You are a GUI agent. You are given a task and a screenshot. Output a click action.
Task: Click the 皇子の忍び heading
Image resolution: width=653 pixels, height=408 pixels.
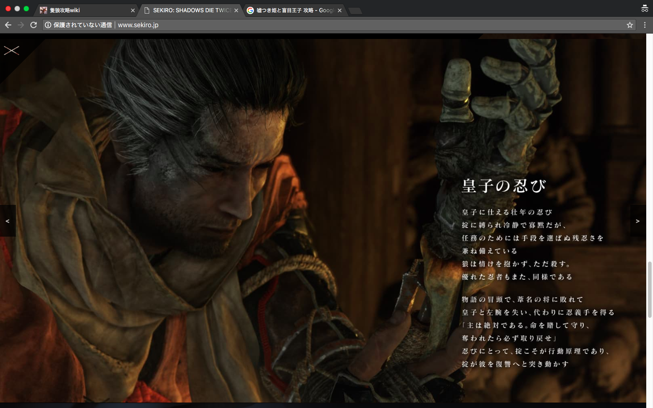[x=504, y=186]
